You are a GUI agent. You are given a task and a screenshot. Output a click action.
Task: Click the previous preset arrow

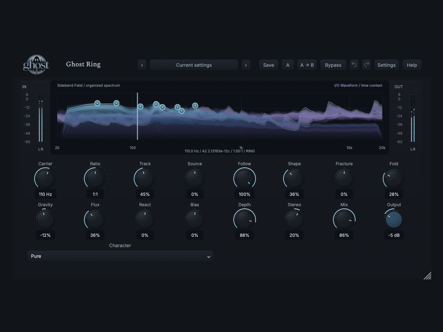coord(142,65)
